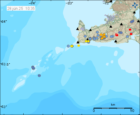Select the 63° latitude label
Image resolution: width=140 pixels, height=115 pixels.
pyautogui.click(x=4, y=107)
